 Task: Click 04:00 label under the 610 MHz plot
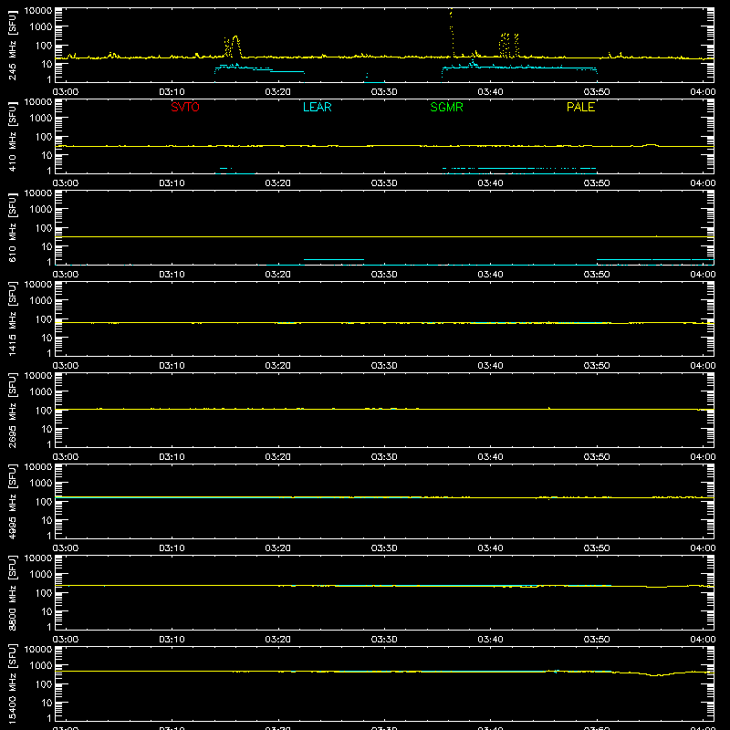pos(703,275)
